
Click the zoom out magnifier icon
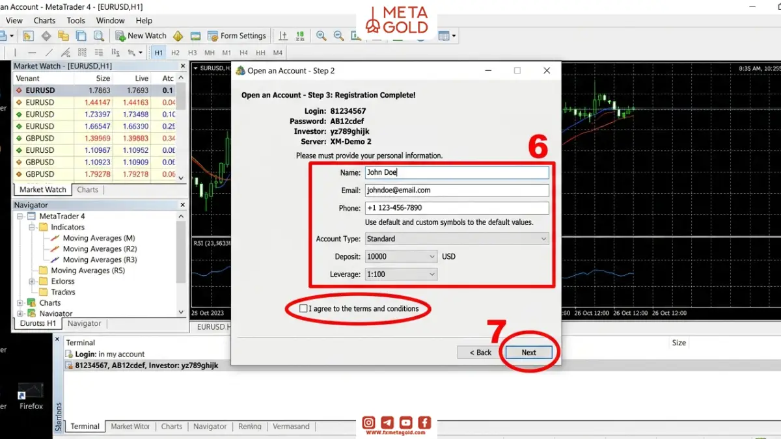[338, 36]
